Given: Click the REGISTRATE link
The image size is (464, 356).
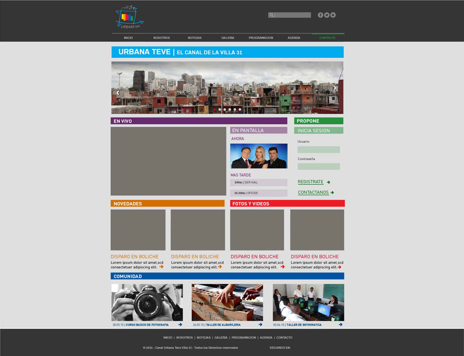Looking at the screenshot, I should coord(311,182).
